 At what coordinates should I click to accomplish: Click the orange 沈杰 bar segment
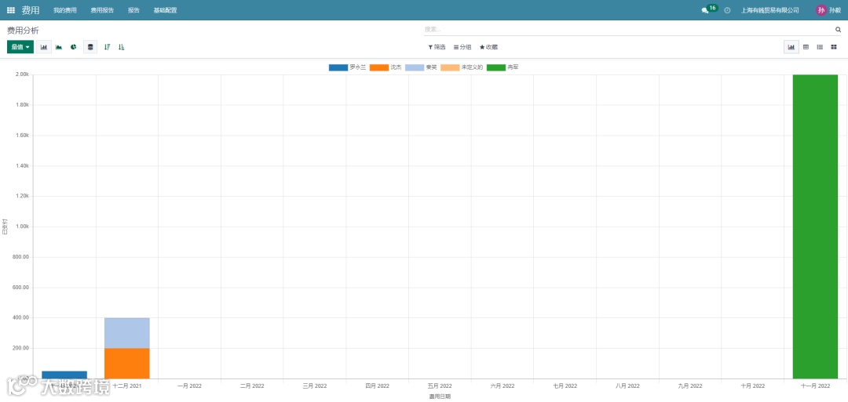[127, 363]
